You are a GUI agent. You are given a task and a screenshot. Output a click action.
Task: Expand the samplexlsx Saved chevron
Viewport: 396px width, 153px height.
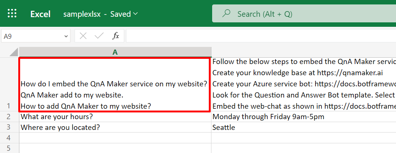135,14
